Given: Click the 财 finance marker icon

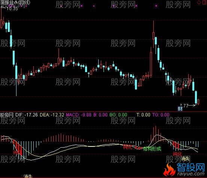Looking at the screenshot, I should click(x=180, y=109).
